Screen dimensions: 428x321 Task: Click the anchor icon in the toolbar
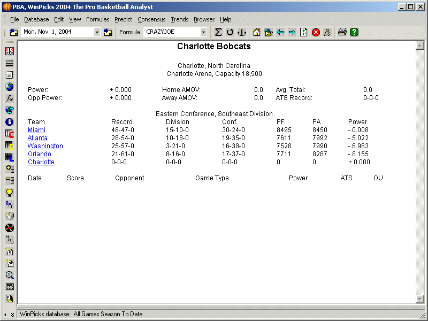[x=242, y=32]
